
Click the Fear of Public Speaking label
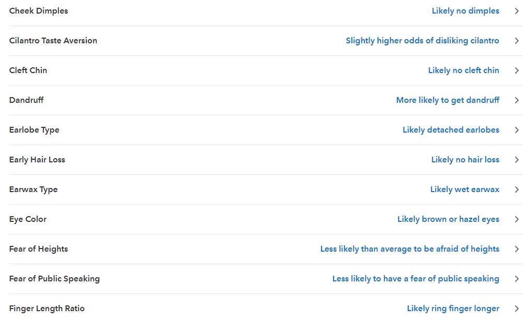[x=54, y=279]
